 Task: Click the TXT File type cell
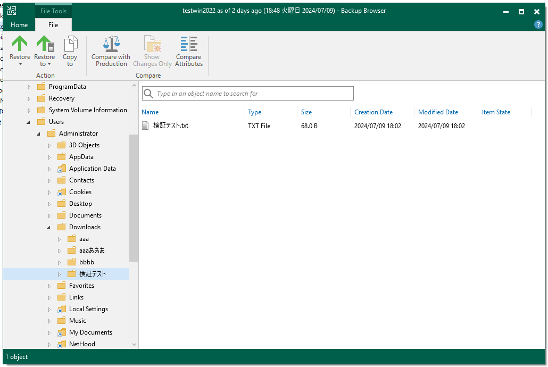259,126
